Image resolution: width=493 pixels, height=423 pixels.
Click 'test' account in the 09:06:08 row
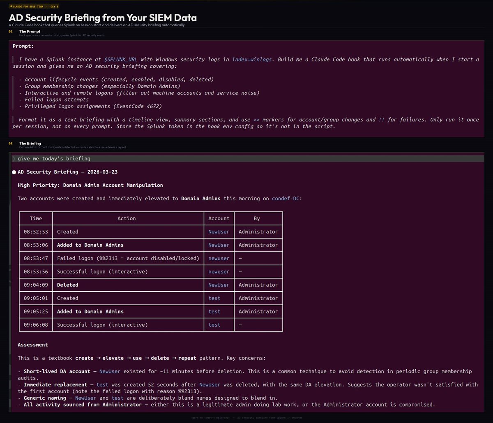click(214, 325)
